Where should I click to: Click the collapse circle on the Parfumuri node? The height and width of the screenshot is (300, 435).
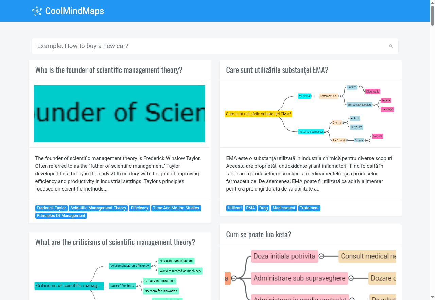click(347, 140)
